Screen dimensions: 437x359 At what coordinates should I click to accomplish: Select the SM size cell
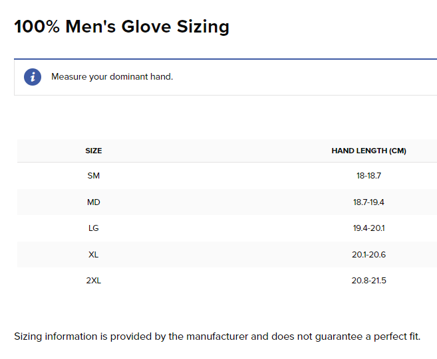point(94,176)
